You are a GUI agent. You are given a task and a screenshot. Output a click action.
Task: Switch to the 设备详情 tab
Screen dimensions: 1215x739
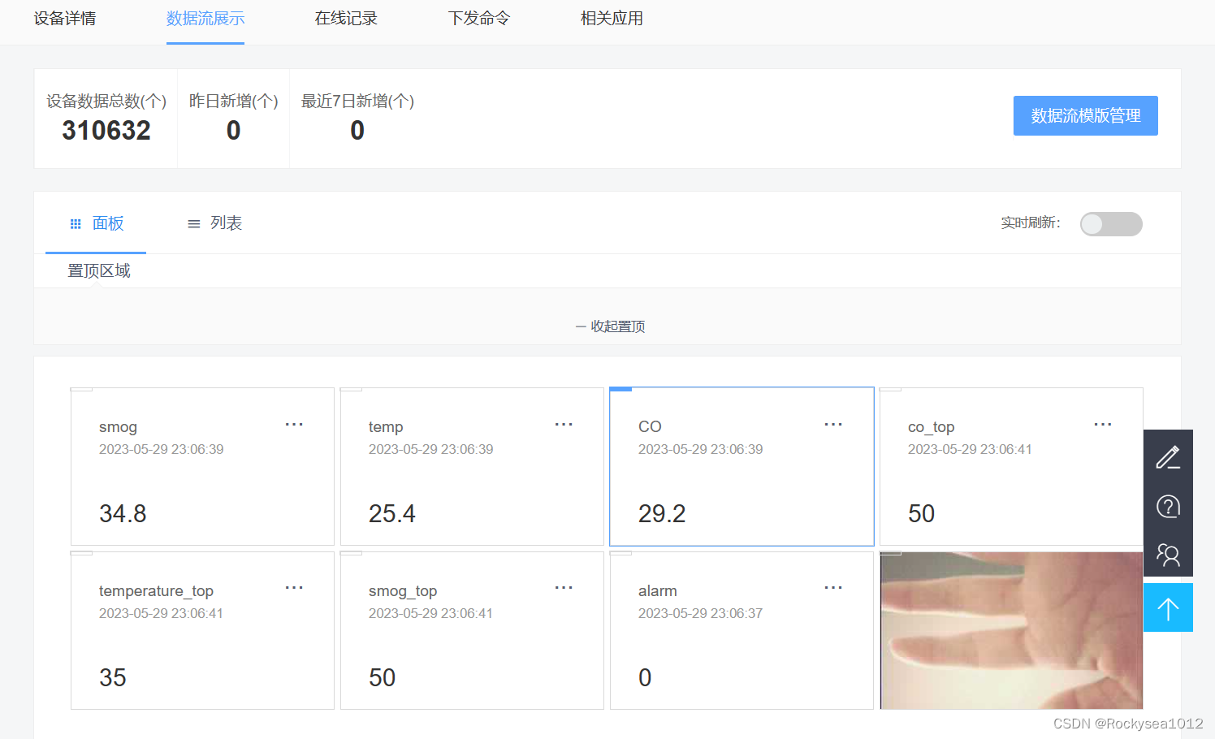click(64, 19)
